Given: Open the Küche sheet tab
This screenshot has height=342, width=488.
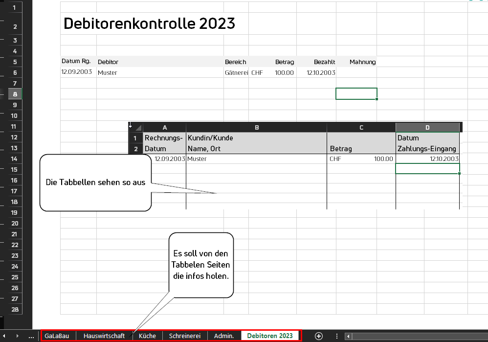Looking at the screenshot, I should tap(147, 336).
